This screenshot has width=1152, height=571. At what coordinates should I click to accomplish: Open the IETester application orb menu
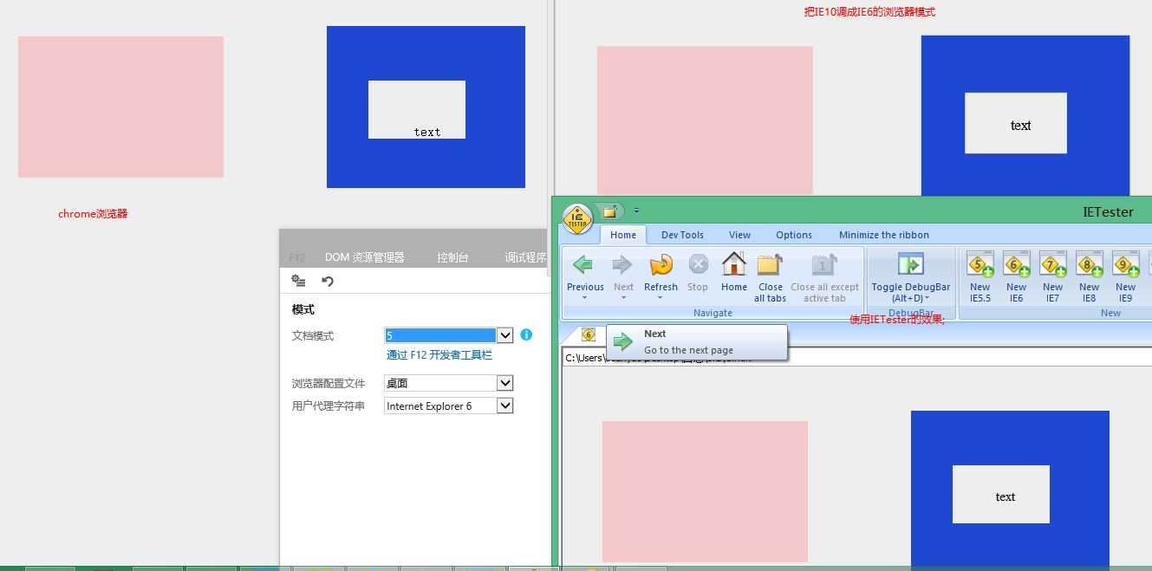point(577,219)
